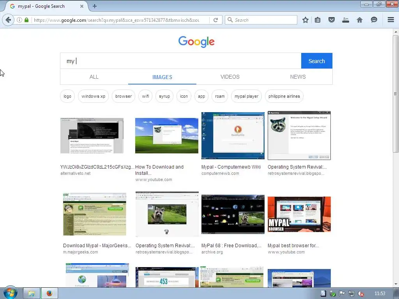Open the MajorGeeks page thumbnail
Viewport: 399px width, 299px height.
point(95,214)
